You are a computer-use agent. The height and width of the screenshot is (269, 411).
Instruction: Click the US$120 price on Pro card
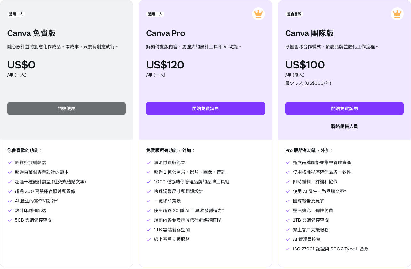click(x=165, y=65)
